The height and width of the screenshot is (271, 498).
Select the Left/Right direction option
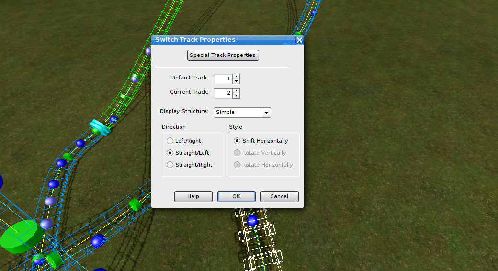170,141
